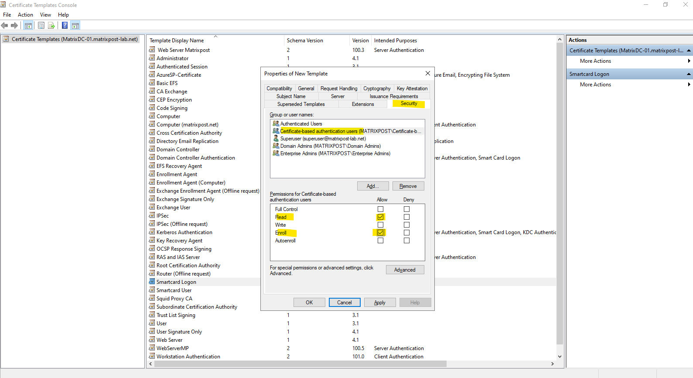693x378 pixels.
Task: Click the WebServerMP template icon
Action: [x=152, y=348]
